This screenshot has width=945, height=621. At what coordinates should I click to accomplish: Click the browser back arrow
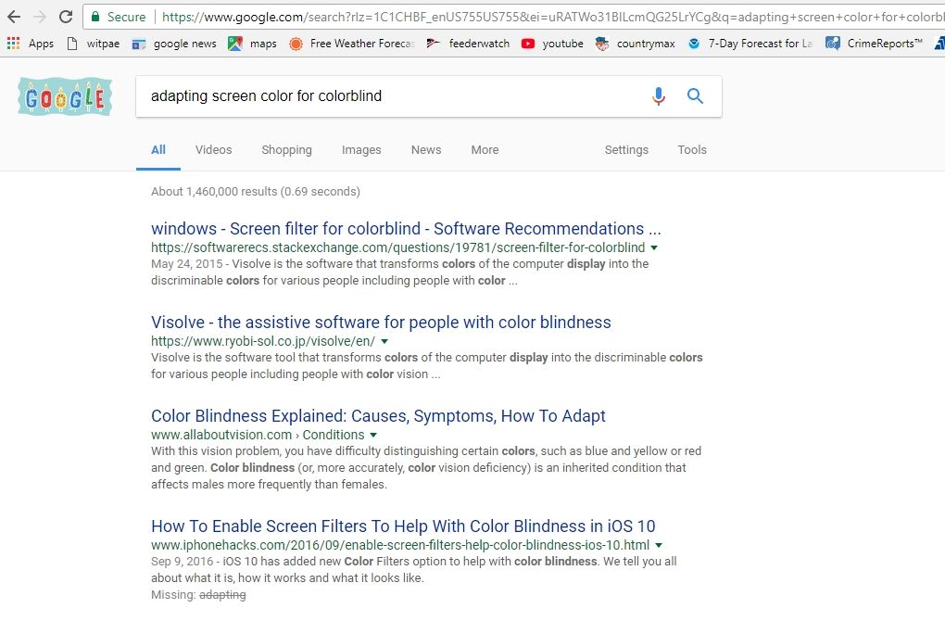click(13, 17)
